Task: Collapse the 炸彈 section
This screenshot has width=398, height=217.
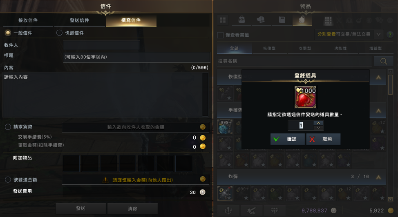Action: [x=378, y=177]
